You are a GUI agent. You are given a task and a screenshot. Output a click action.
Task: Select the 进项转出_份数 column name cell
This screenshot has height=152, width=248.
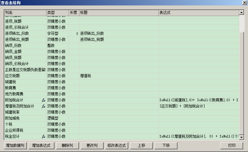coord(25,34)
